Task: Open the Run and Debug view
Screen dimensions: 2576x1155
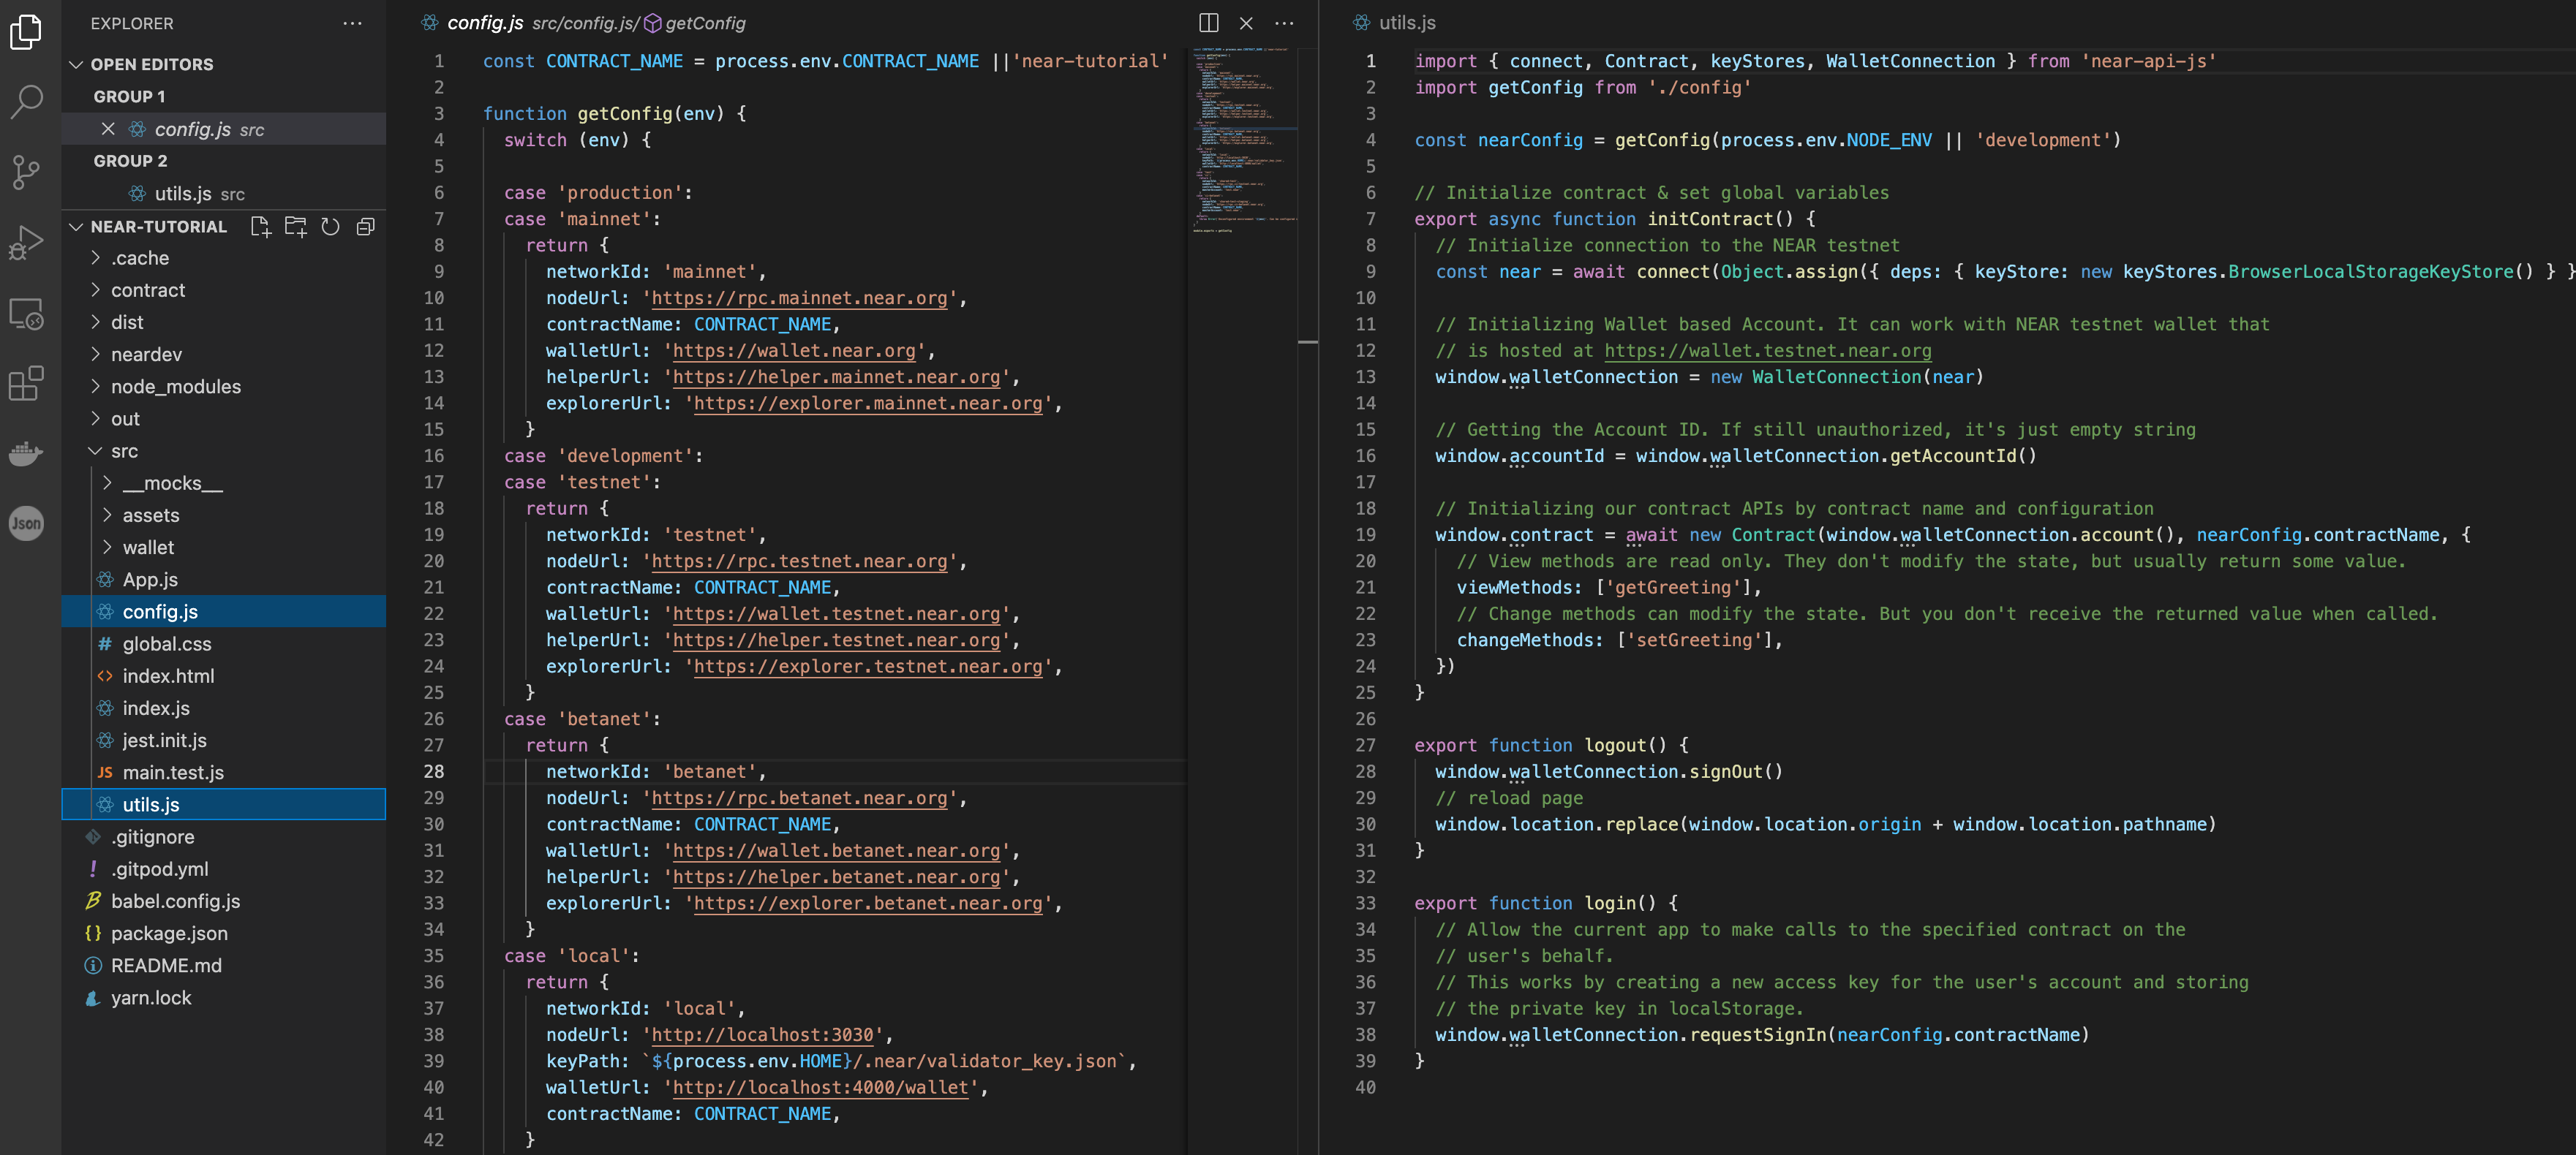Action: click(x=27, y=241)
